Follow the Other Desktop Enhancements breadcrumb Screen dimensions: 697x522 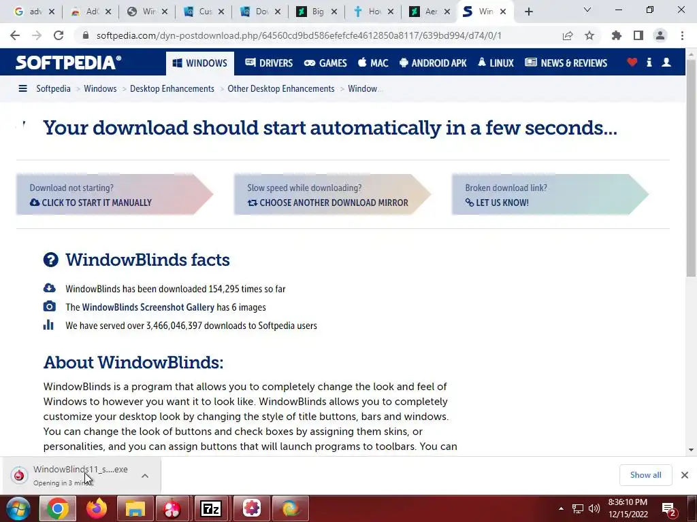[281, 88]
